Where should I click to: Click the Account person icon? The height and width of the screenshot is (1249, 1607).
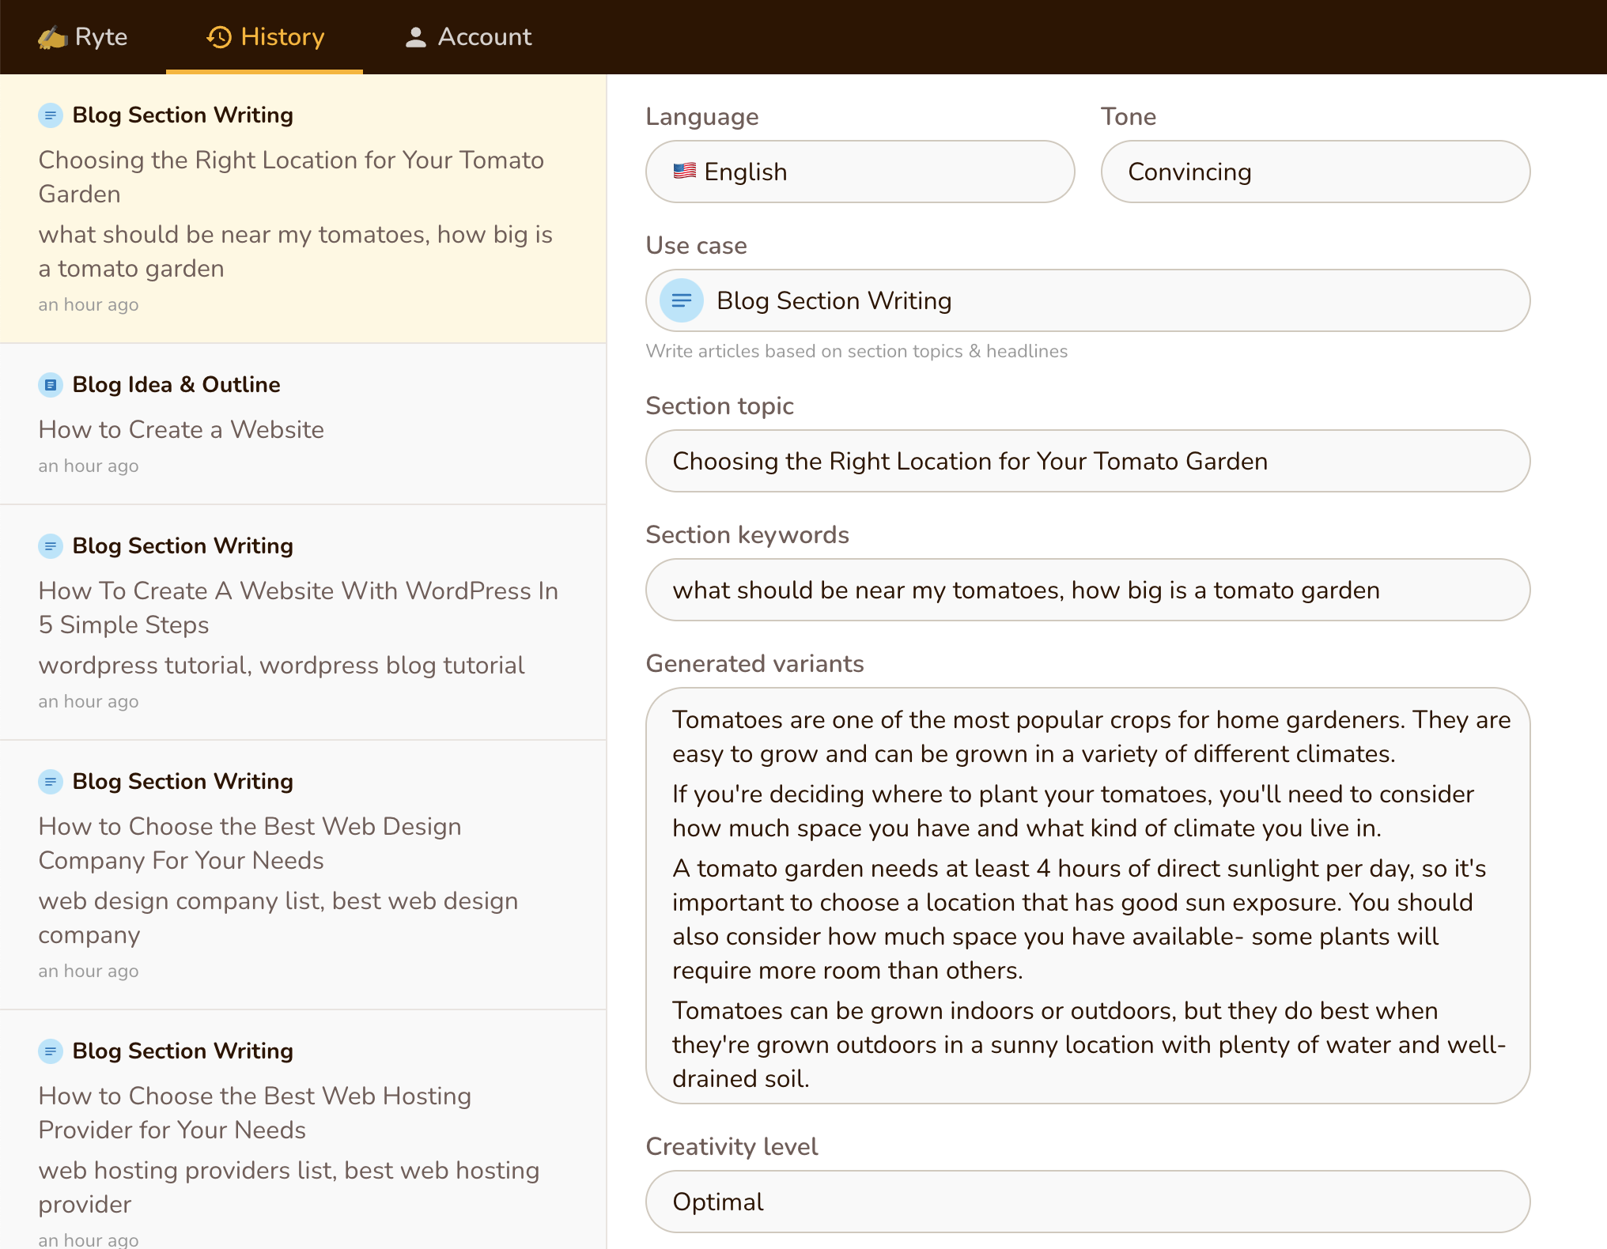tap(415, 37)
